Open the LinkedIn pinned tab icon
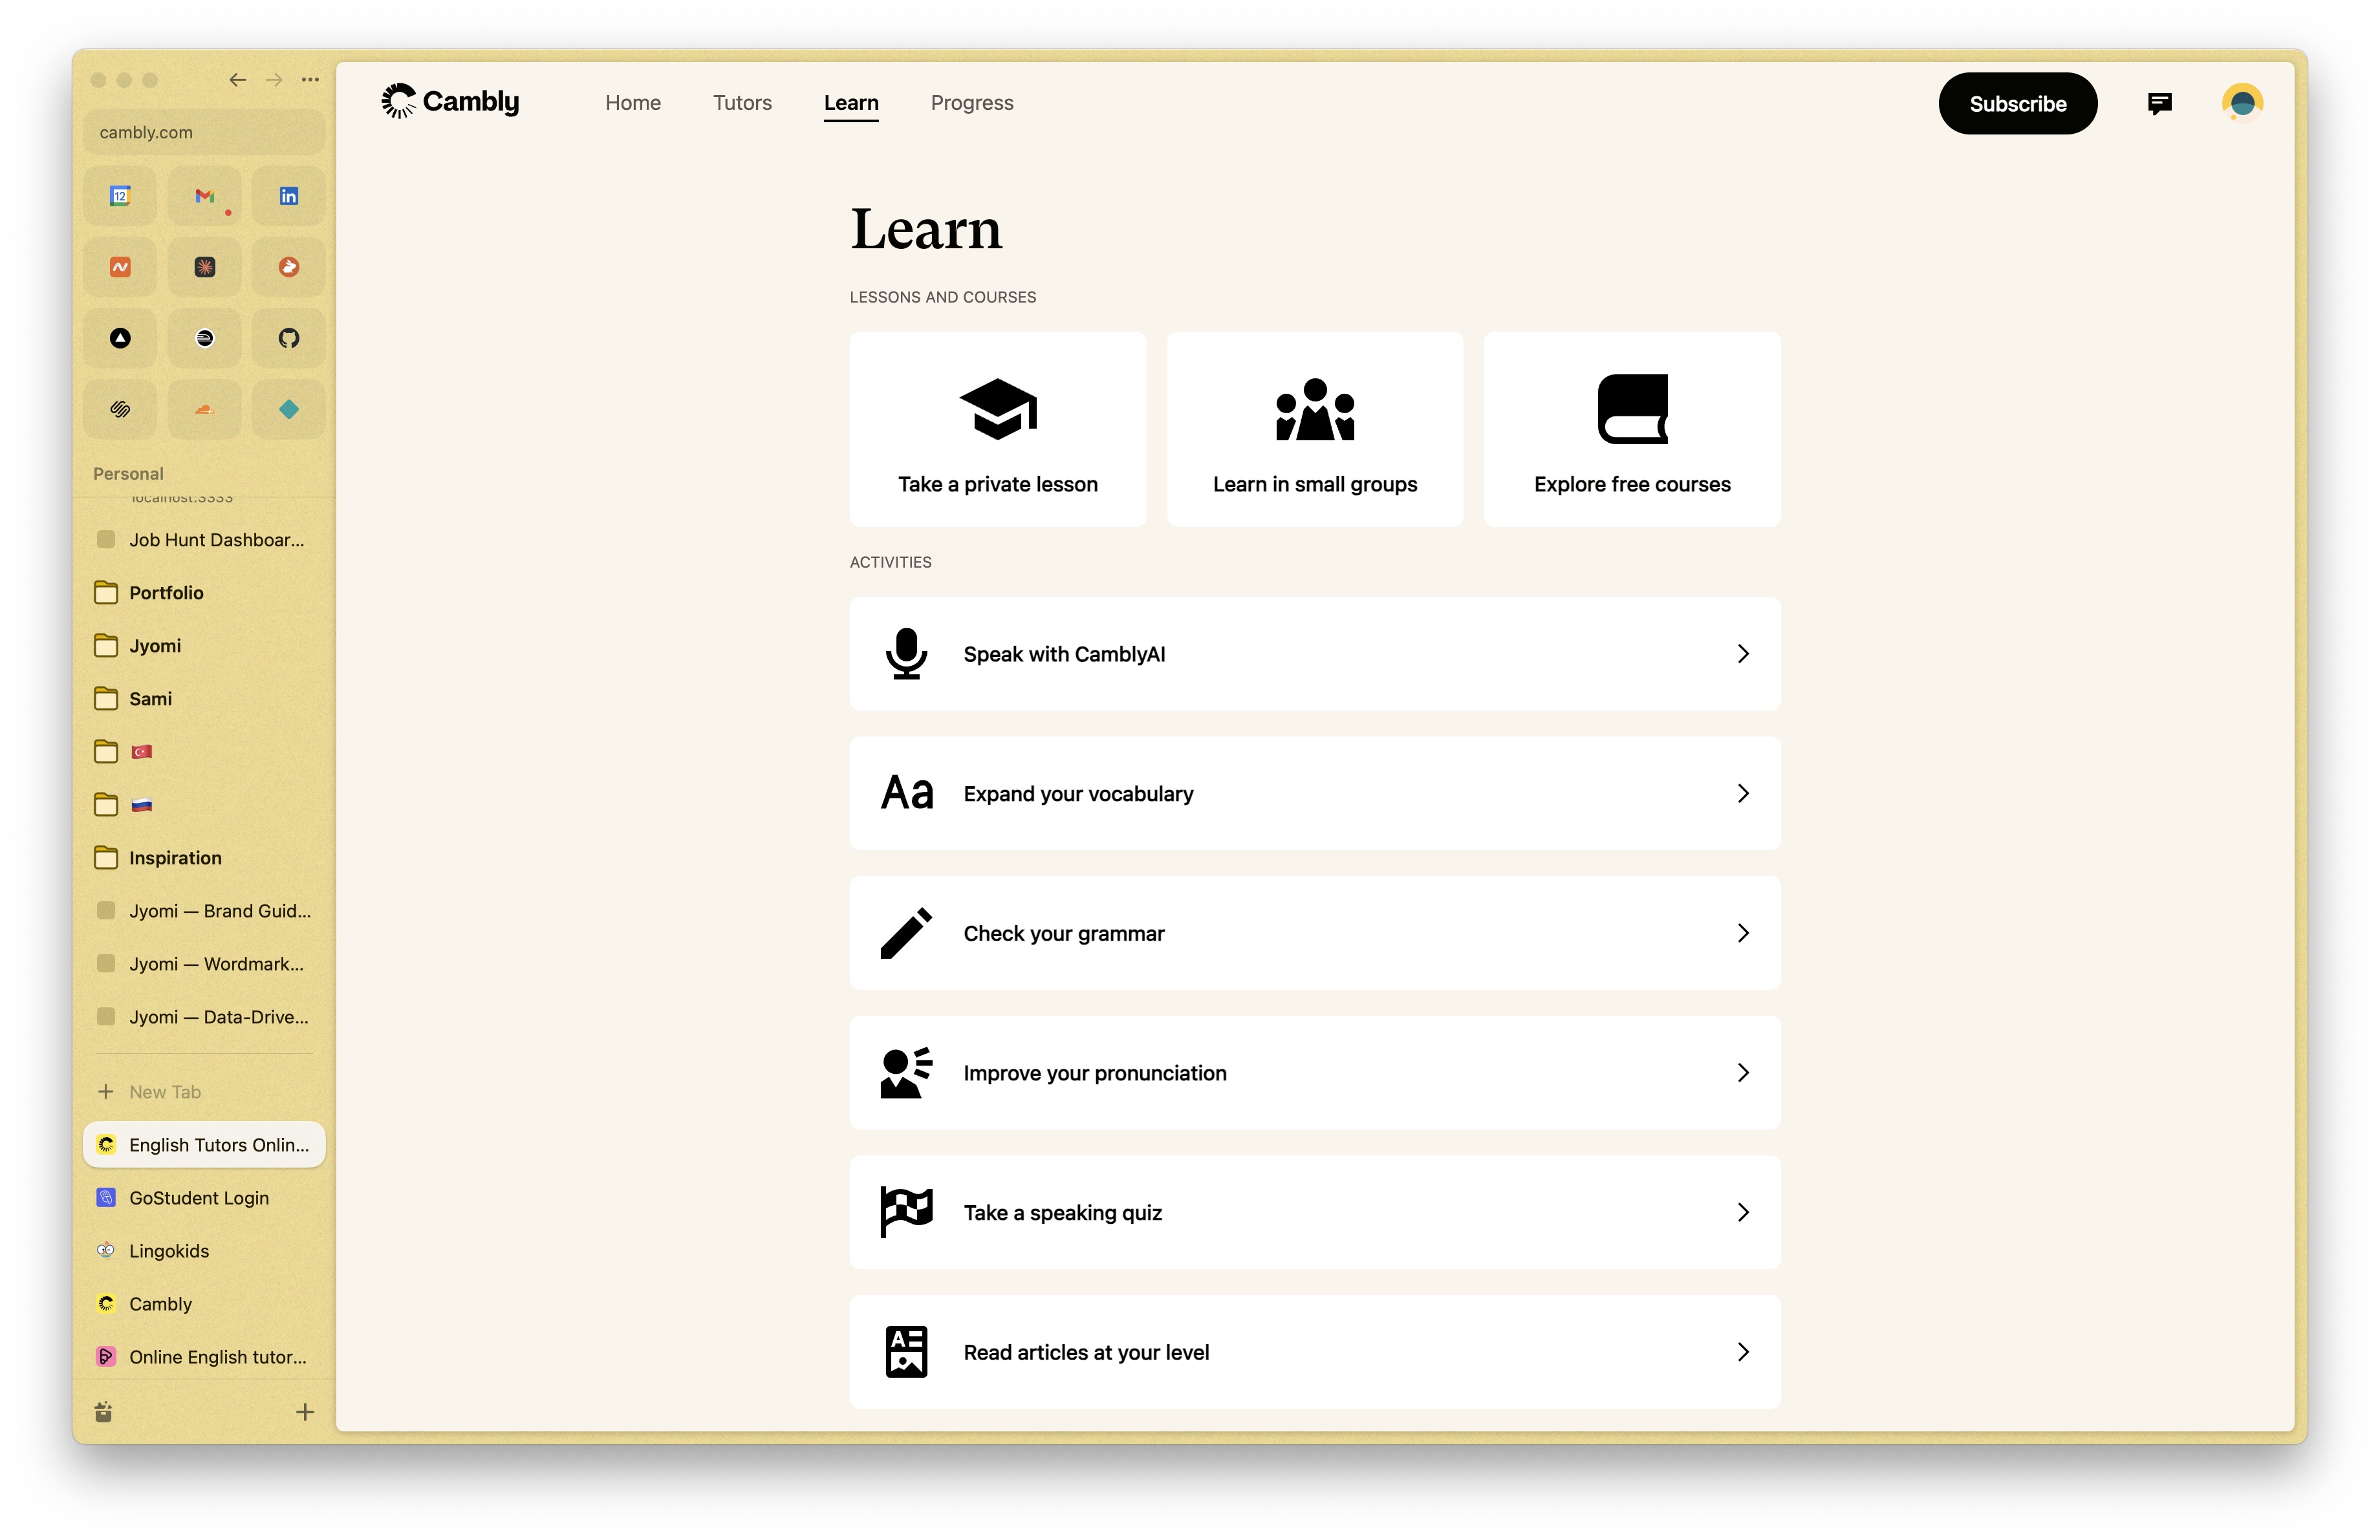The height and width of the screenshot is (1540, 2380). [x=289, y=196]
